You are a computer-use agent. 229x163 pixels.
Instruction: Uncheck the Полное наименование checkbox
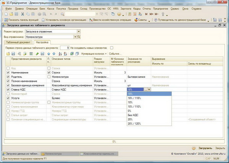coord(8,81)
